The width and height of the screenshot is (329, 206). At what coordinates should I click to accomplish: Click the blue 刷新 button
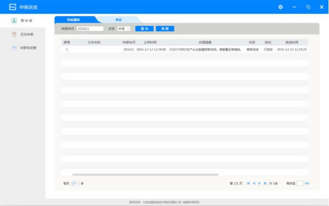[165, 28]
